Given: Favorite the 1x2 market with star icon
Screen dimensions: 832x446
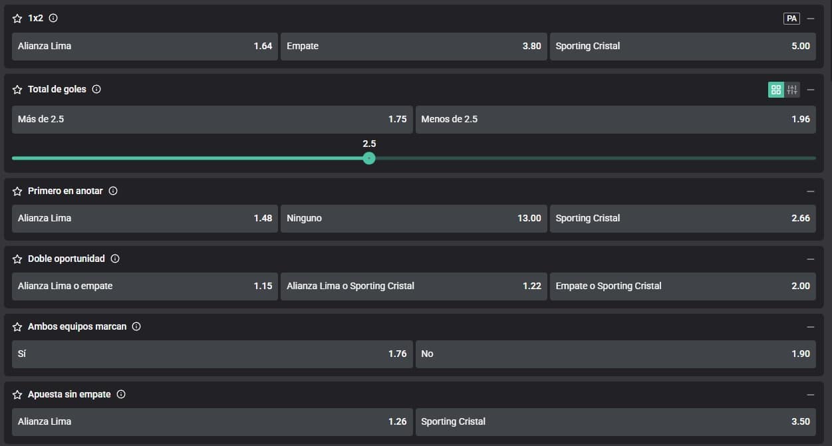Looking at the screenshot, I should (17, 19).
